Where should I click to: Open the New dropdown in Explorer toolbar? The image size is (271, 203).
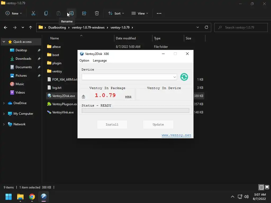pos(14,13)
